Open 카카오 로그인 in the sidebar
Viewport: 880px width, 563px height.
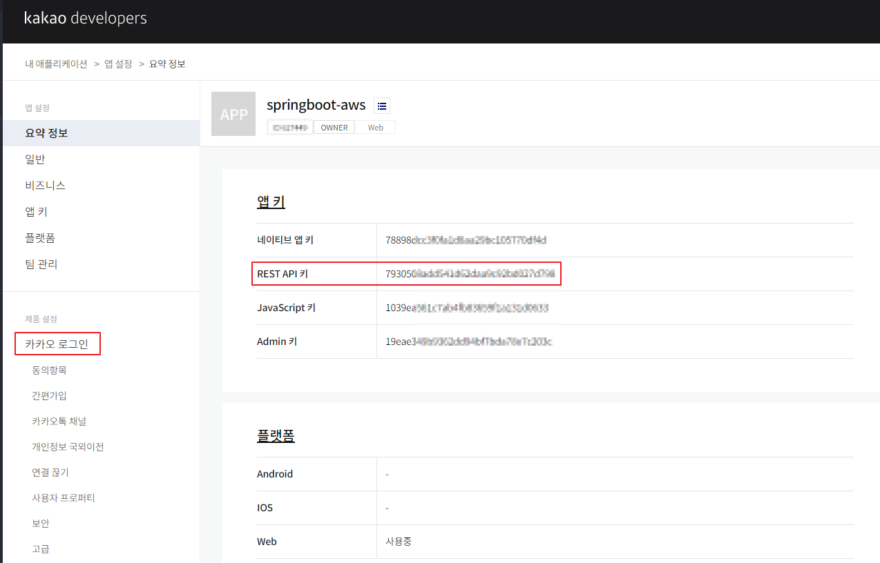click(57, 344)
